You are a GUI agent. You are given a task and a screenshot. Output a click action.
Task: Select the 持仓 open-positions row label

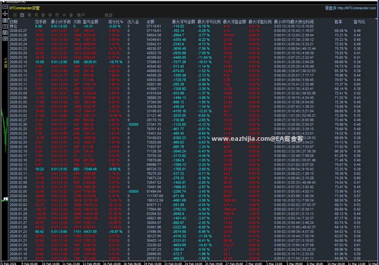click(13, 26)
